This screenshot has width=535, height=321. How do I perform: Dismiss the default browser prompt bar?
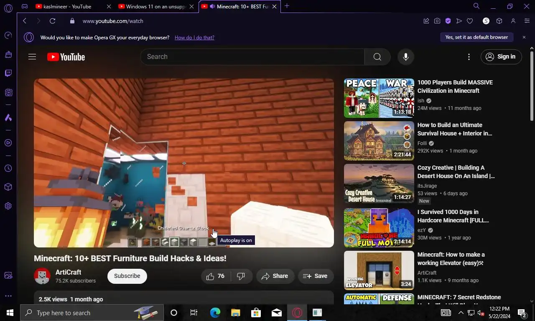(524, 37)
